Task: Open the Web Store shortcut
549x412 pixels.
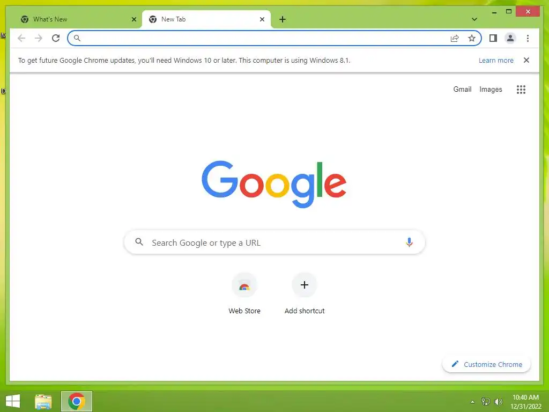Action: (x=244, y=293)
